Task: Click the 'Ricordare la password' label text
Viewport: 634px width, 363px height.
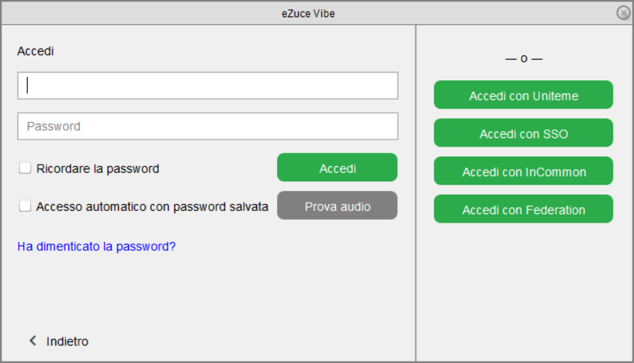Action: (x=98, y=169)
